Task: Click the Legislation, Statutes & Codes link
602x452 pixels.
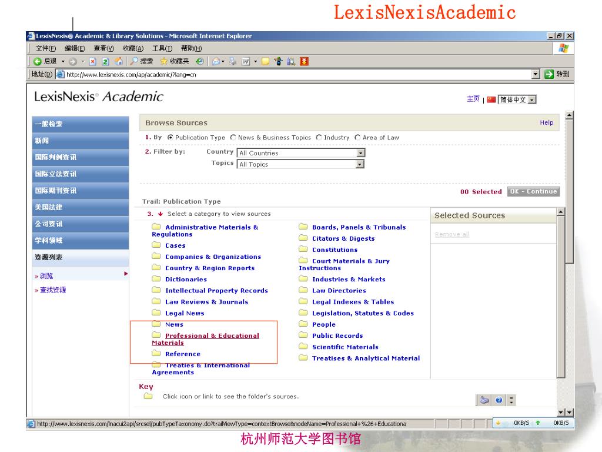Action: 363,313
